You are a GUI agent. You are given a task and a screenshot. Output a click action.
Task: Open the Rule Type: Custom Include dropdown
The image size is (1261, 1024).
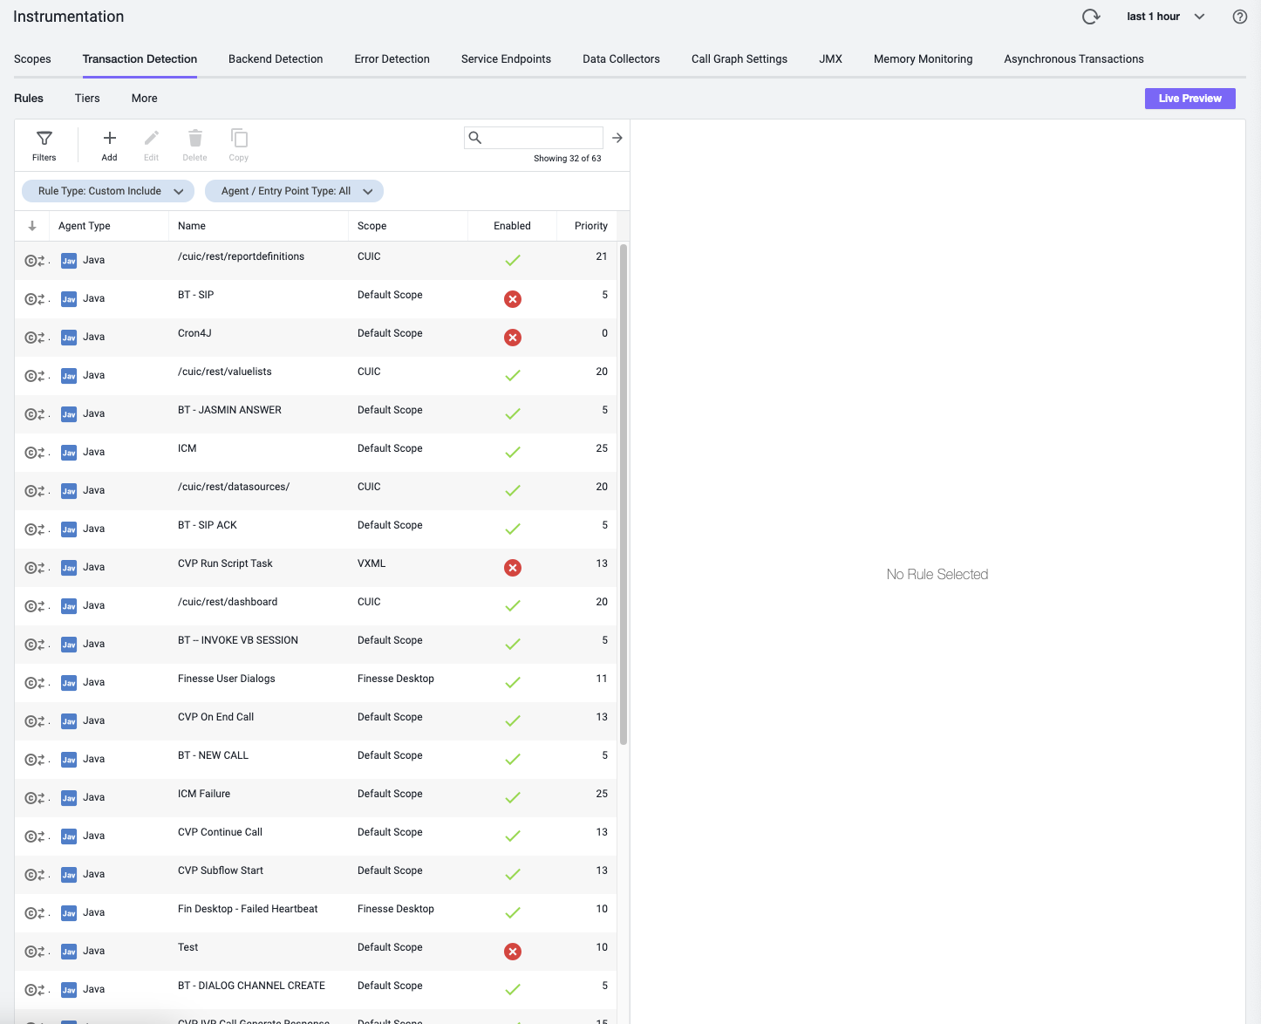click(x=109, y=191)
